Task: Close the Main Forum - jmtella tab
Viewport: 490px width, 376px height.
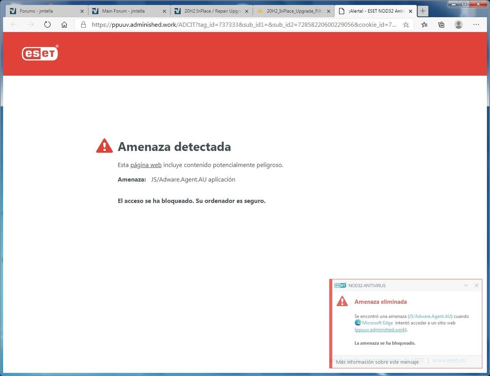Action: click(x=164, y=11)
